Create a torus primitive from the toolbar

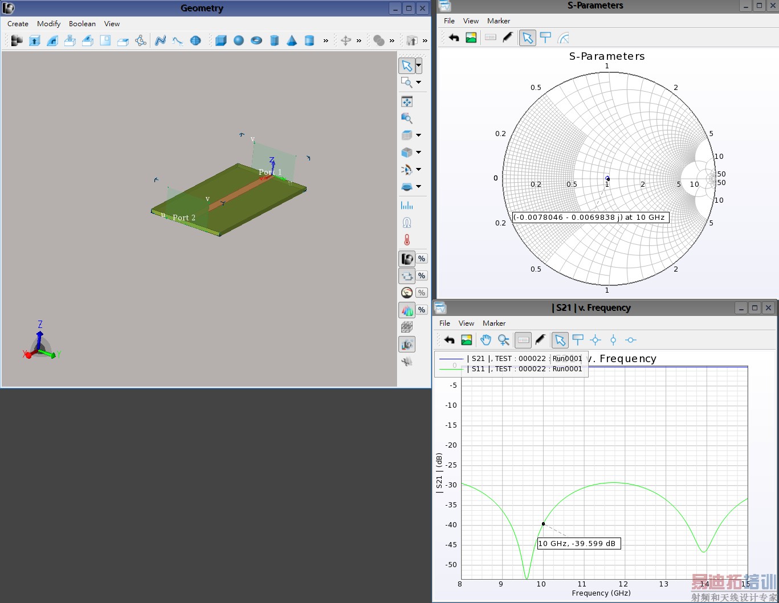[x=256, y=40]
